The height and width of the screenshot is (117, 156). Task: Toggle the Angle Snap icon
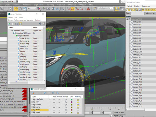[73, 9]
